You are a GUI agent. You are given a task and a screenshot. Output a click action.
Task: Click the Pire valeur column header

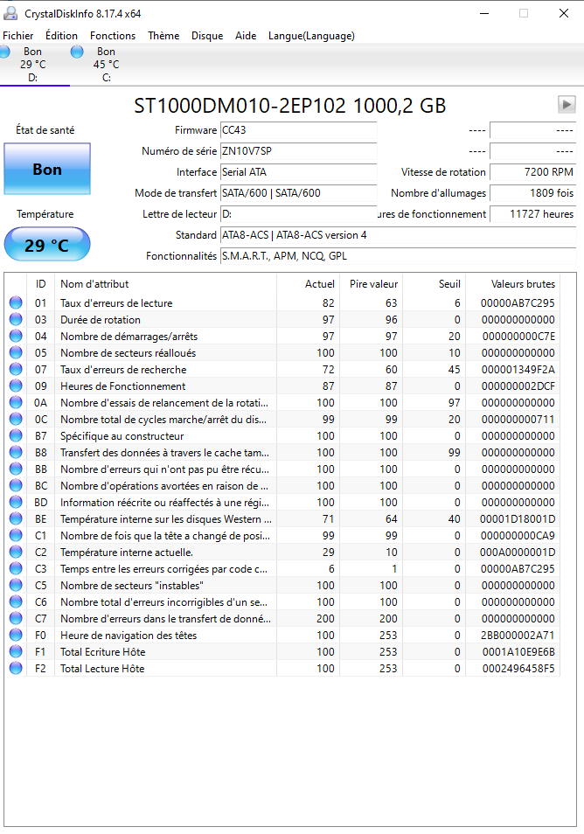[x=372, y=284]
